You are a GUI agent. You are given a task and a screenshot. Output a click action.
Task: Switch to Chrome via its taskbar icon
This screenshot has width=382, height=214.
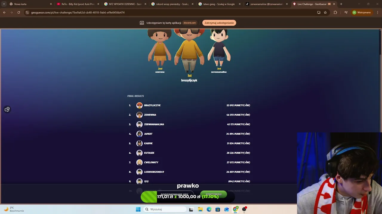click(x=235, y=209)
